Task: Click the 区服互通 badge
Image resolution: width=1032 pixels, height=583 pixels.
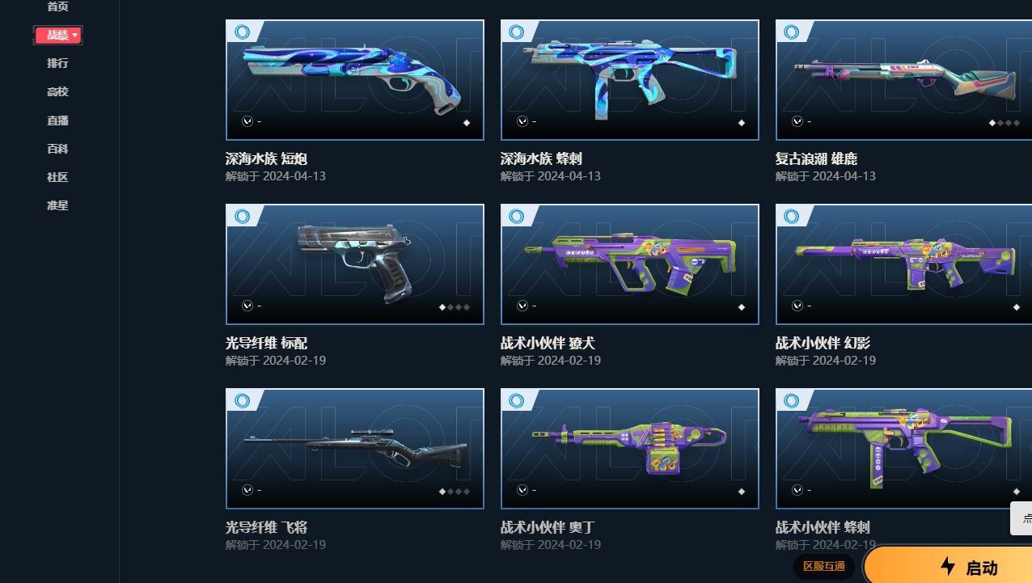Action: tap(823, 566)
